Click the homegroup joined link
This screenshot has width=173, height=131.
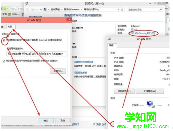coord(134,30)
